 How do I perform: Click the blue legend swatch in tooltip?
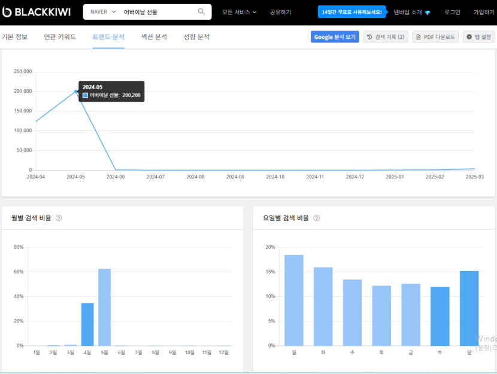[85, 95]
